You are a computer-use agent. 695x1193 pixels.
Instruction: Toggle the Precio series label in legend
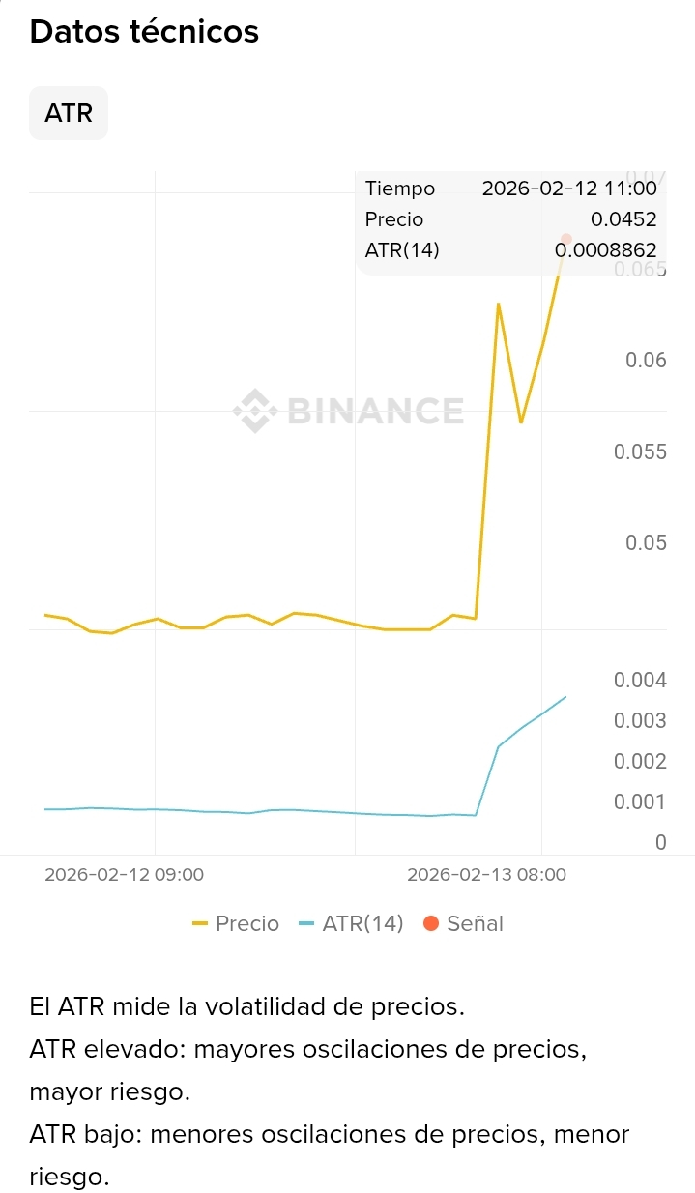pos(247,924)
